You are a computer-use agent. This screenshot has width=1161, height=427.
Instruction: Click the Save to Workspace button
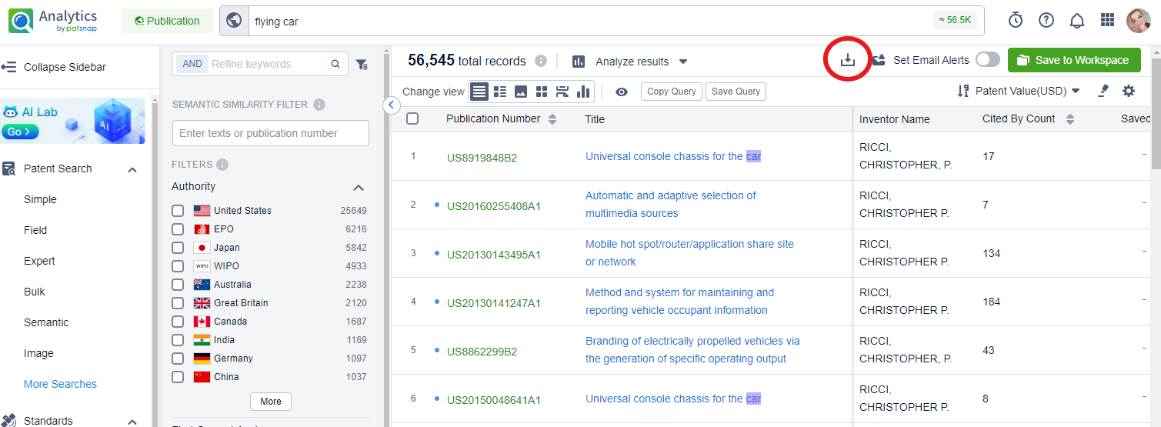tap(1074, 60)
